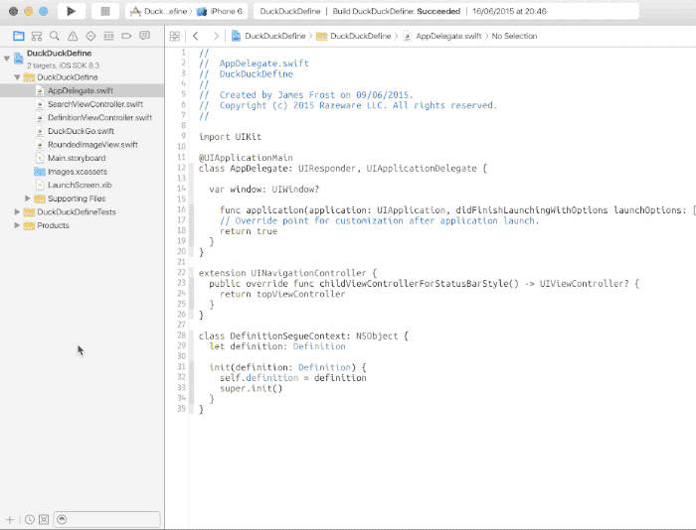Click the DuckDuckDefine project breadcrumb

(268, 36)
